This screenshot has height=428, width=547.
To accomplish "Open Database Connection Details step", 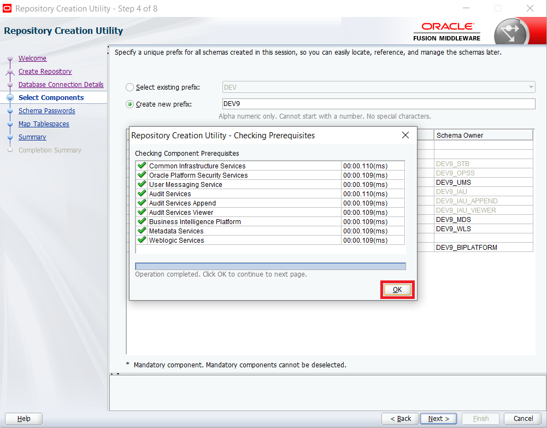I will [x=61, y=84].
